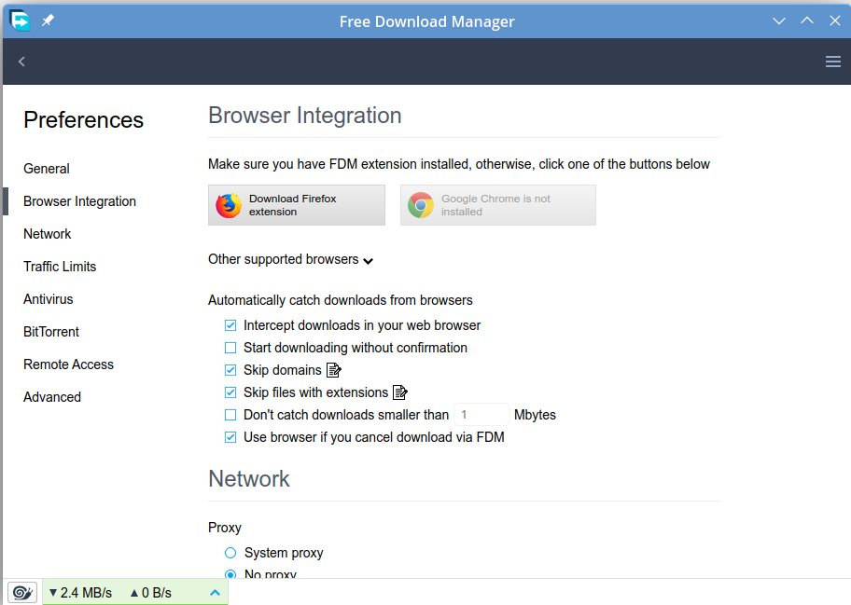
Task: Edit the Skip domains list icon
Action: pyautogui.click(x=334, y=370)
